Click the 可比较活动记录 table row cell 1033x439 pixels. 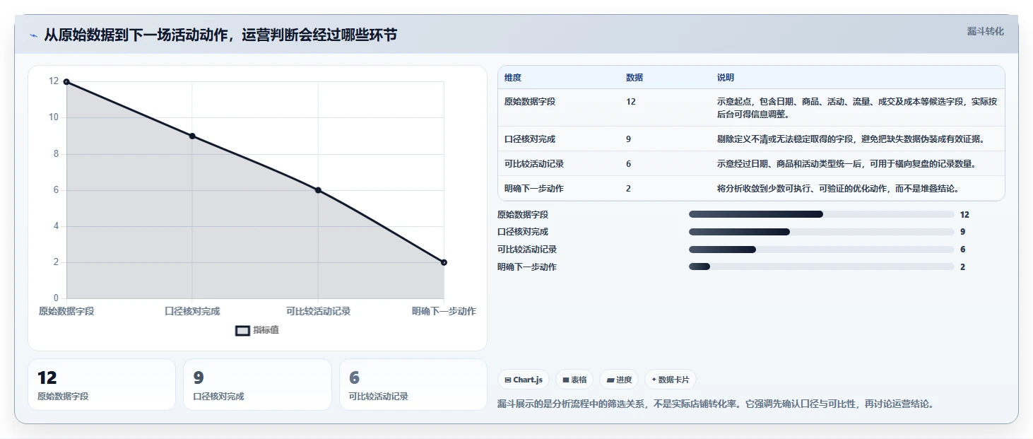pos(534,164)
